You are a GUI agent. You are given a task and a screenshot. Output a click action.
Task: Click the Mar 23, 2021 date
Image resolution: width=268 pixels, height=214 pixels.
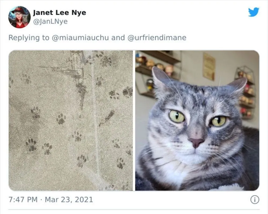click(x=69, y=200)
